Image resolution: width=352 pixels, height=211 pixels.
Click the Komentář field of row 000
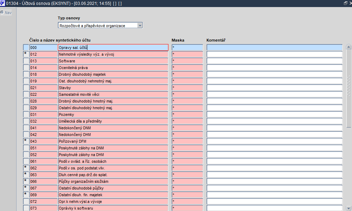(x=274, y=47)
